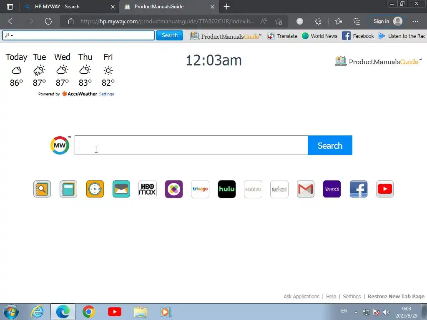Image resolution: width=427 pixels, height=320 pixels.
Task: Open the Help footer link
Action: 331,296
